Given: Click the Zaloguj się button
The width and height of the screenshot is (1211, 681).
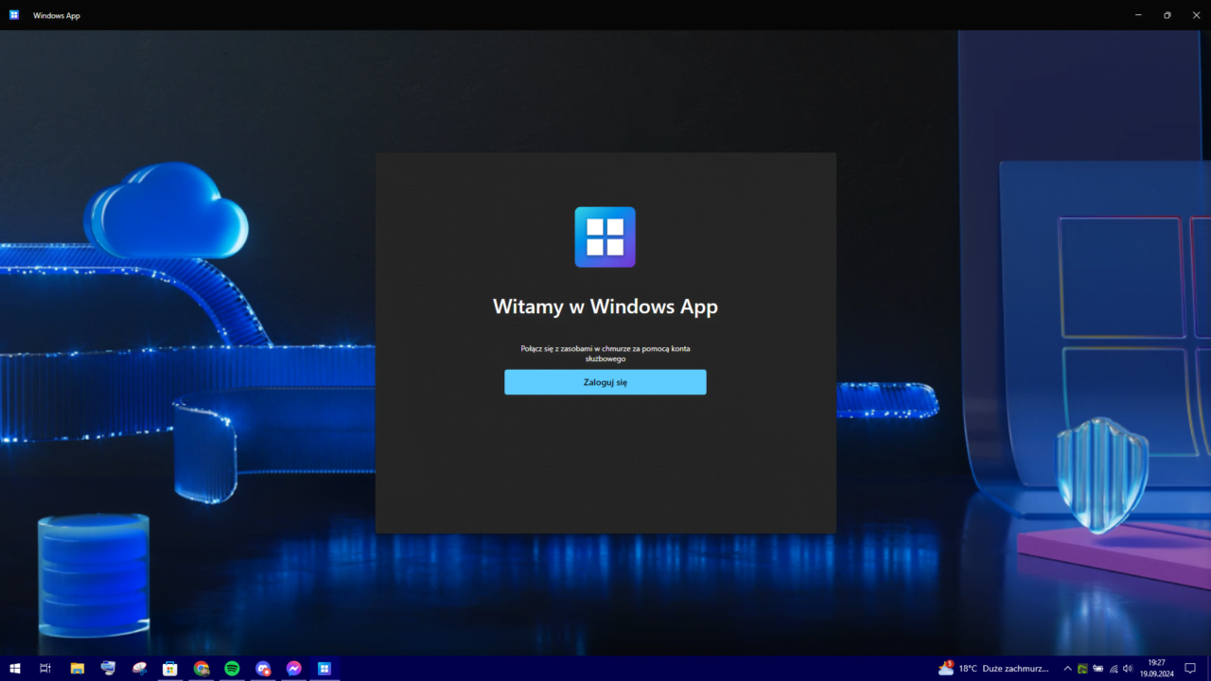Looking at the screenshot, I should [605, 382].
